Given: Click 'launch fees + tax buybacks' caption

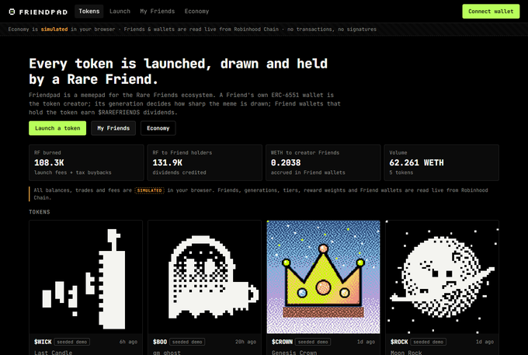Looking at the screenshot, I should [72, 172].
